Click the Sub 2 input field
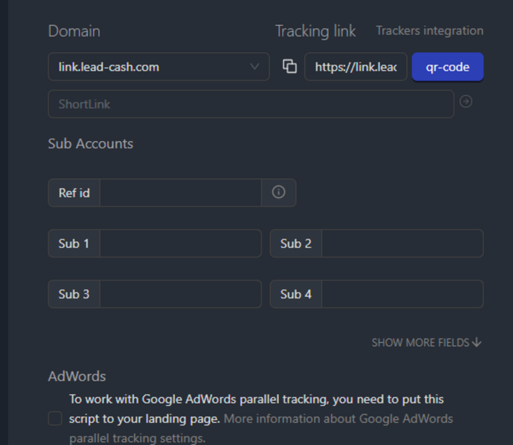513x445 pixels. [402, 243]
